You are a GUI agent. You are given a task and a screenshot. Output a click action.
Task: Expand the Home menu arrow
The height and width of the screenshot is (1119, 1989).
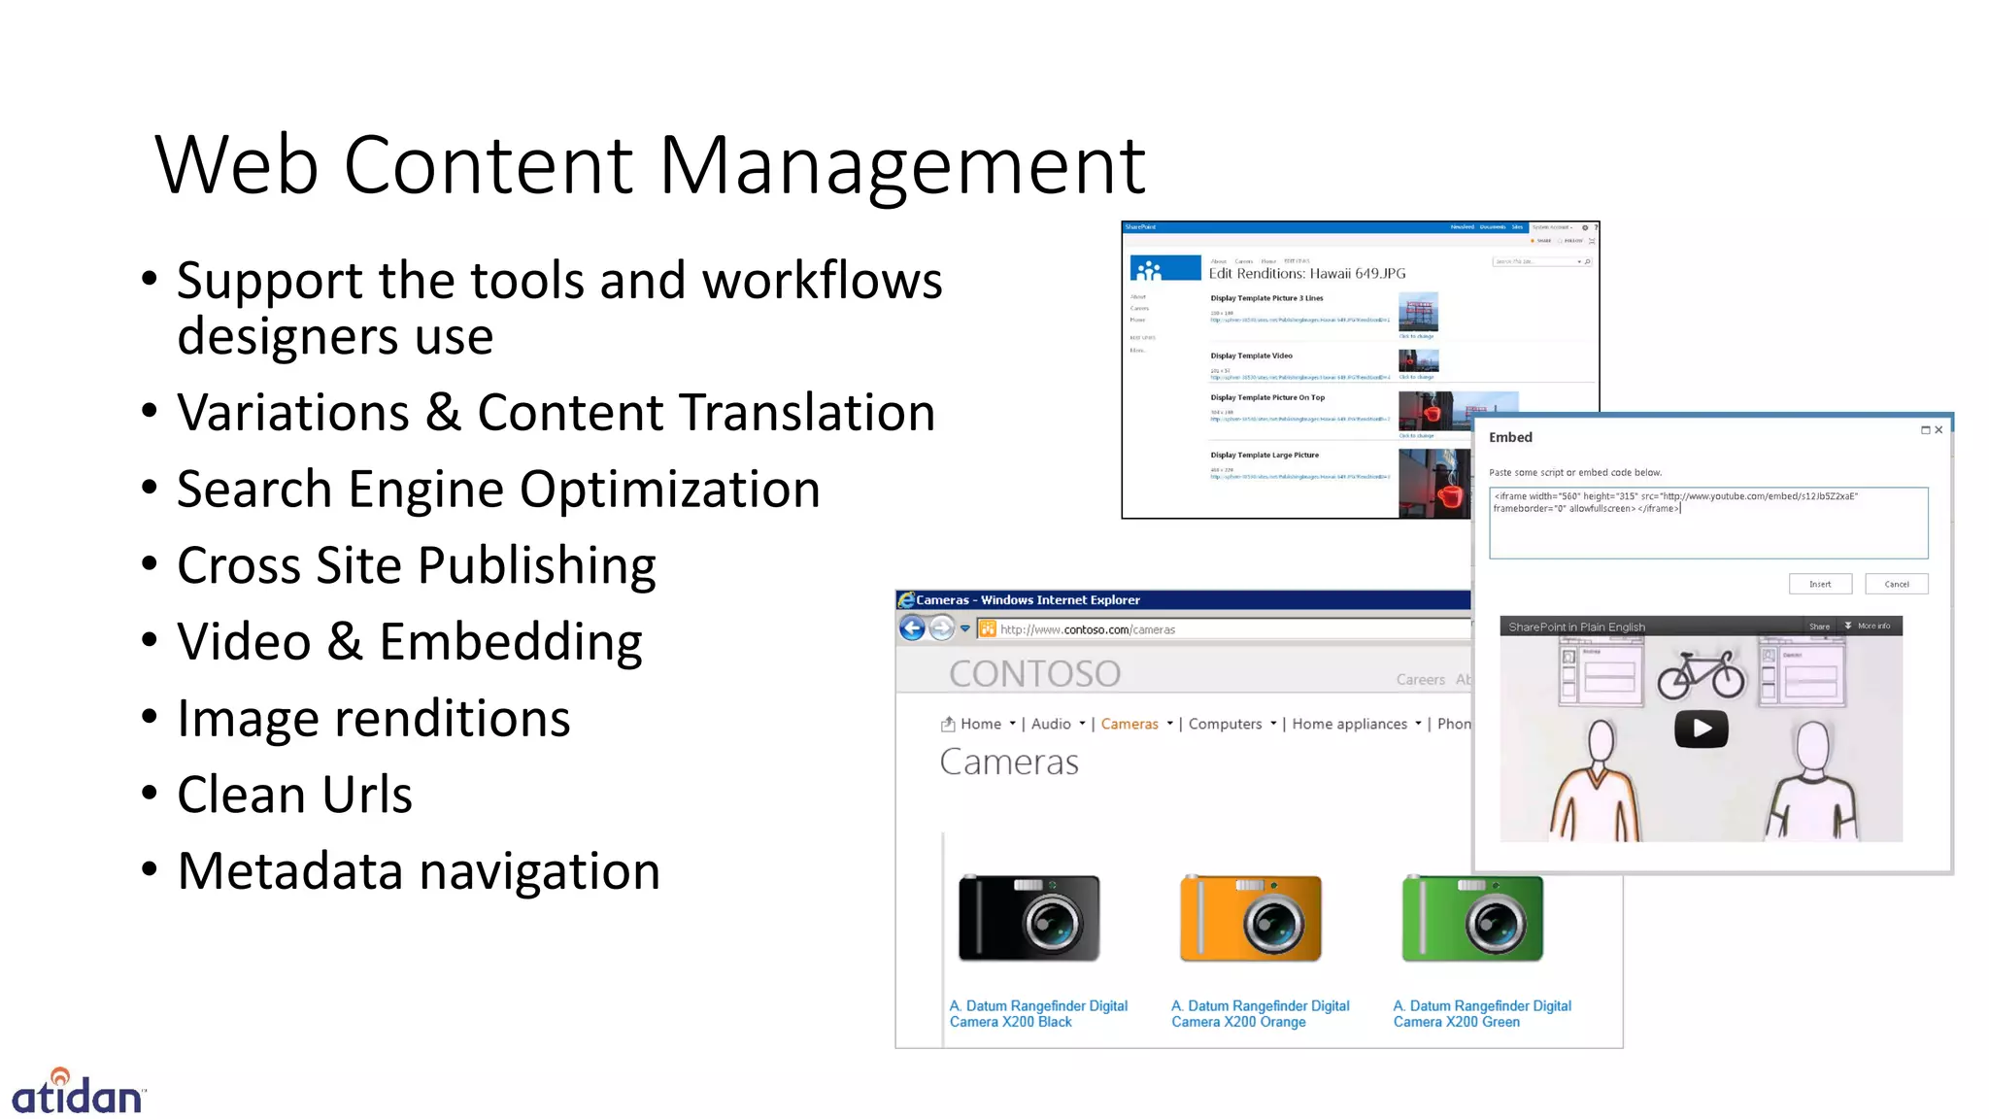(x=1012, y=724)
